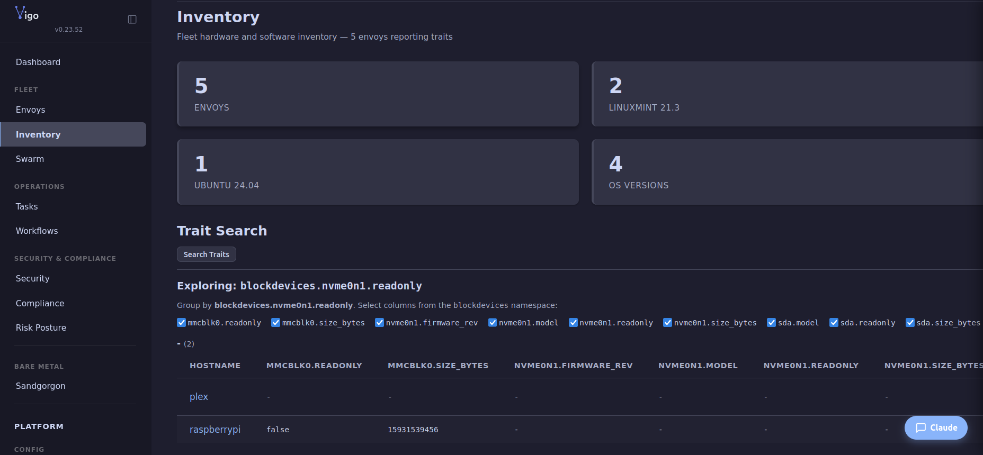Uncheck the sda.model column checkbox
This screenshot has height=455, width=983.
(x=772, y=323)
